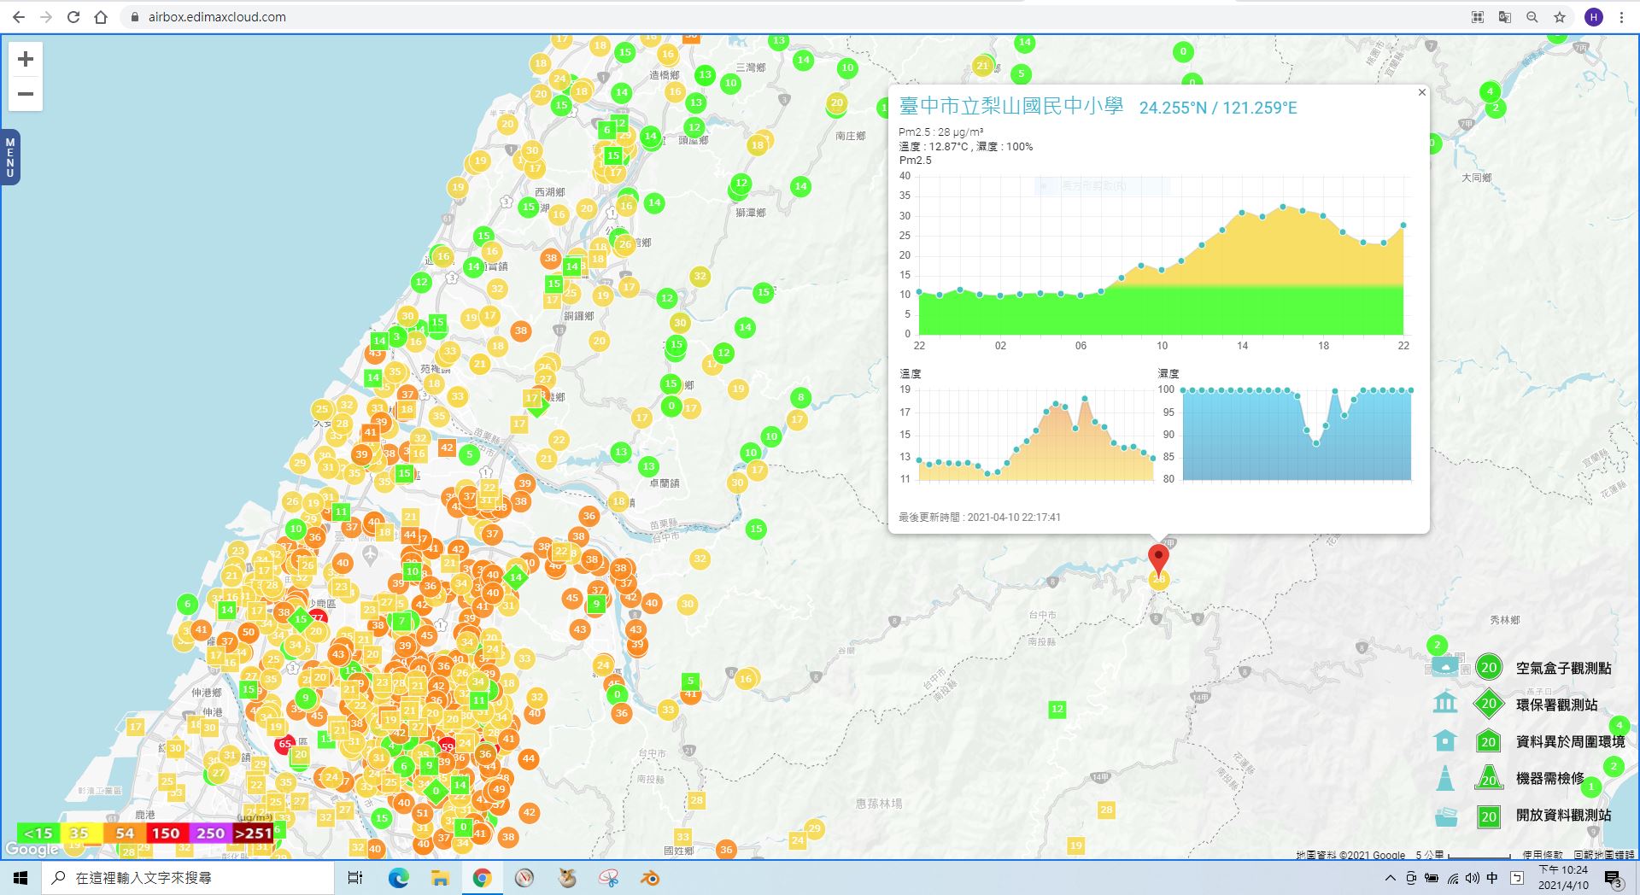The height and width of the screenshot is (895, 1640).
Task: Click the 開放資料觀測站 legend label
Action: 1563,815
